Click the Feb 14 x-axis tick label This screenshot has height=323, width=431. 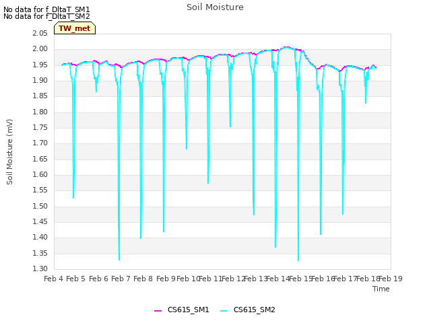point(278,279)
